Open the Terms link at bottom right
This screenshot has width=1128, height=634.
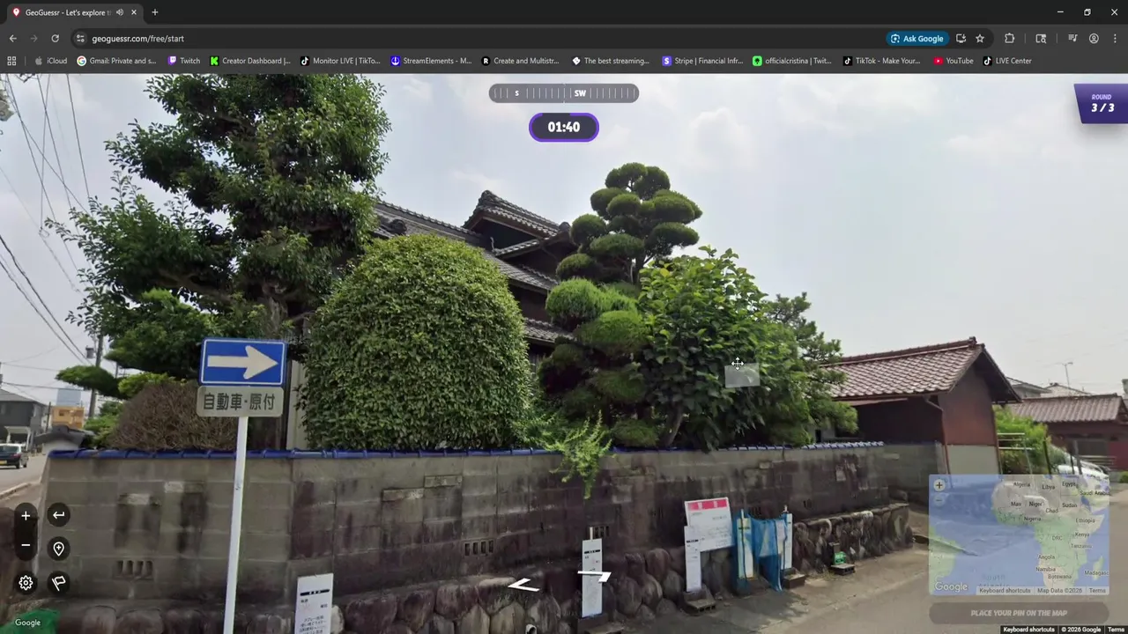point(1116,630)
